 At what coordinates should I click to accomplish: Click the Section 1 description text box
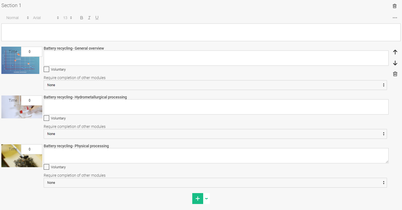coord(201,32)
